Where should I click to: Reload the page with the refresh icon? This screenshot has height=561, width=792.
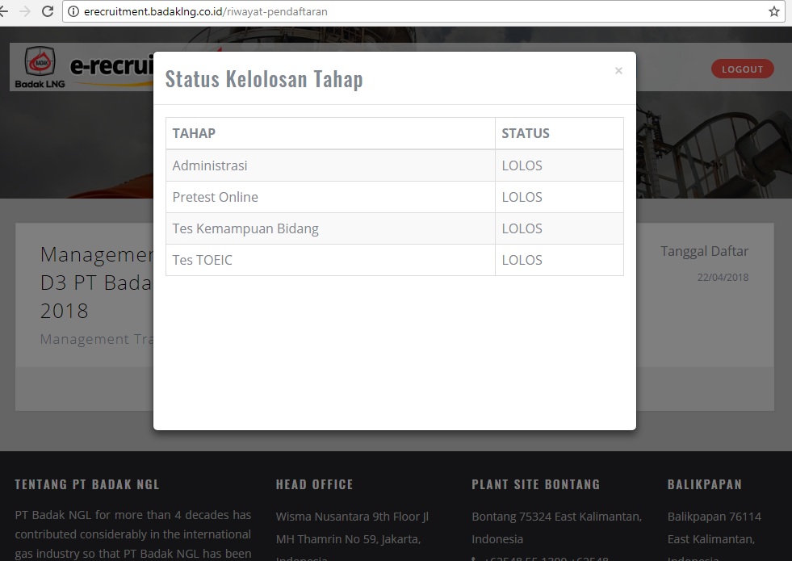[x=48, y=11]
